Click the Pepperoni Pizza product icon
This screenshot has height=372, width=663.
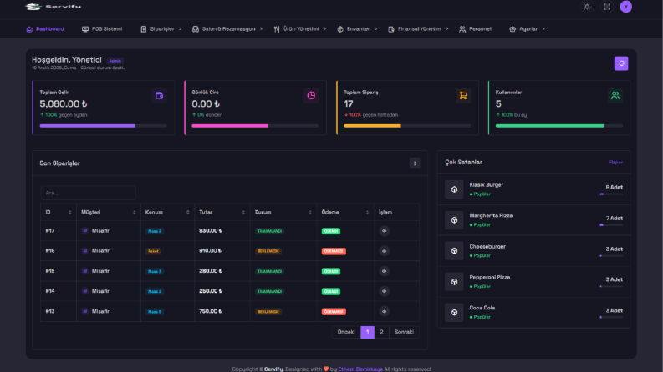click(x=454, y=282)
